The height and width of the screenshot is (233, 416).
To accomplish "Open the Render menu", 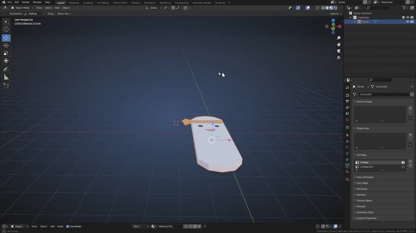I will [26, 2].
